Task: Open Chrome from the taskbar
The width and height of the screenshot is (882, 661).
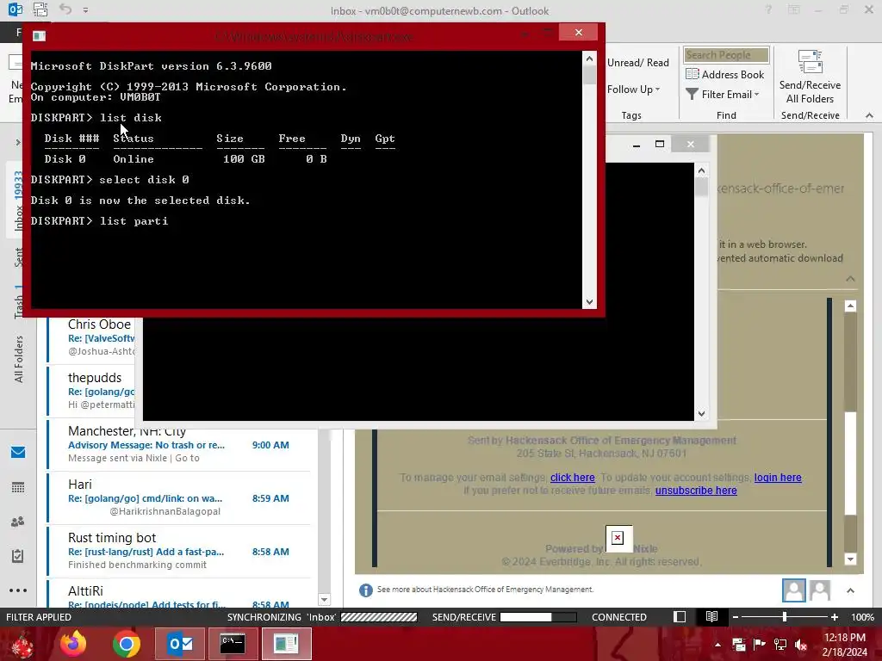Action: (126, 644)
